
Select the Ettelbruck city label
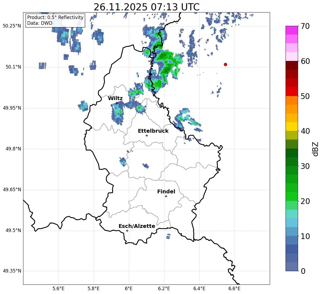point(153,131)
